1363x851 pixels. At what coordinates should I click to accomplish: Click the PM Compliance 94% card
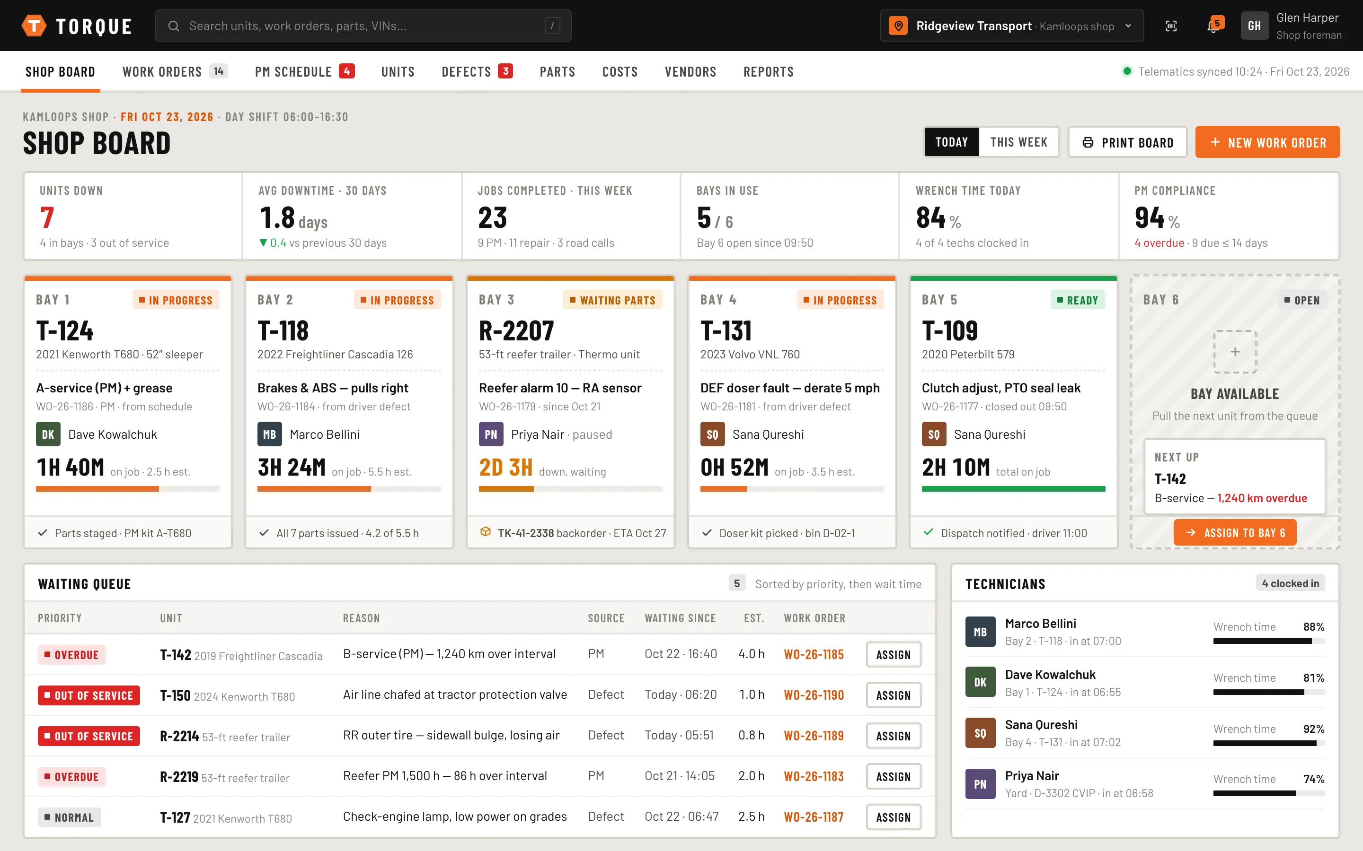pyautogui.click(x=1229, y=216)
